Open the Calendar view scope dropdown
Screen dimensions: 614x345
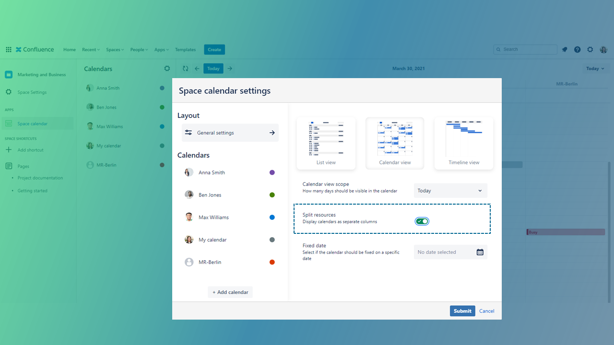pos(450,190)
